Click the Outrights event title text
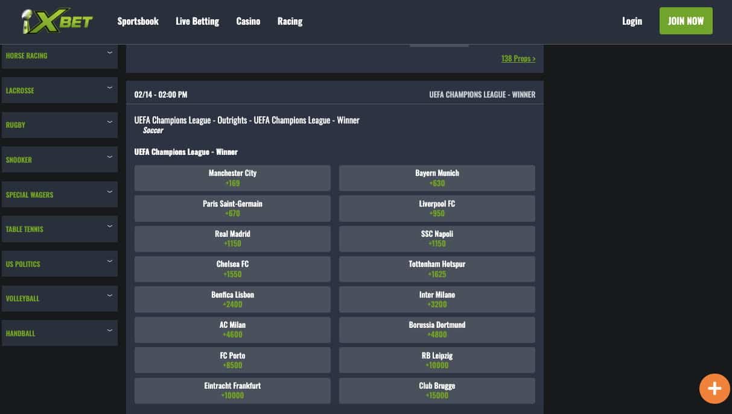 [x=247, y=120]
